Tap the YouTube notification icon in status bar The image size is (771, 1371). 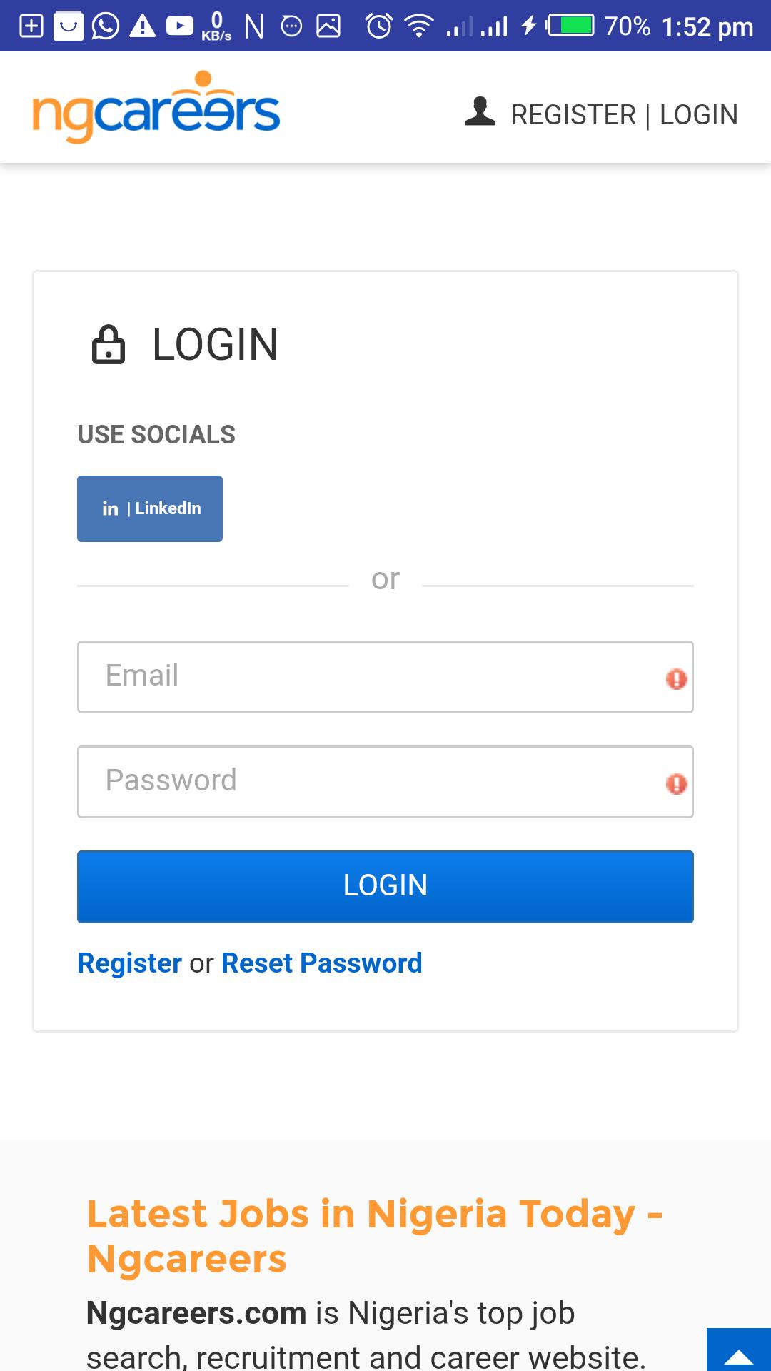pos(179,26)
